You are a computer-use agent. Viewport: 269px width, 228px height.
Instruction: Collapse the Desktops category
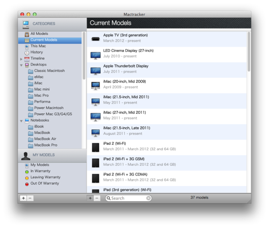[x=22, y=65]
